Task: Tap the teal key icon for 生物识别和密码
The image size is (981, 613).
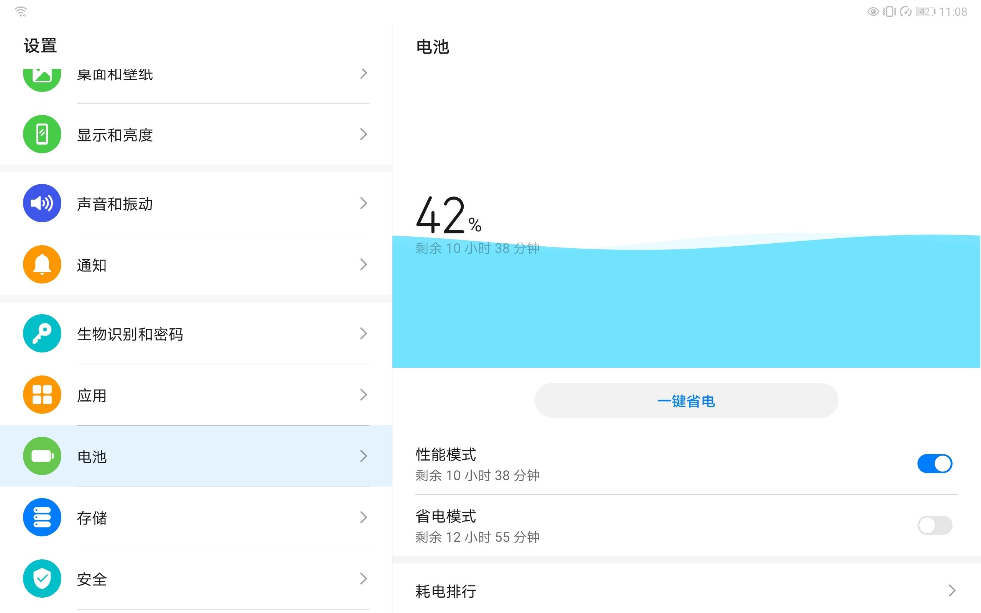Action: [42, 333]
